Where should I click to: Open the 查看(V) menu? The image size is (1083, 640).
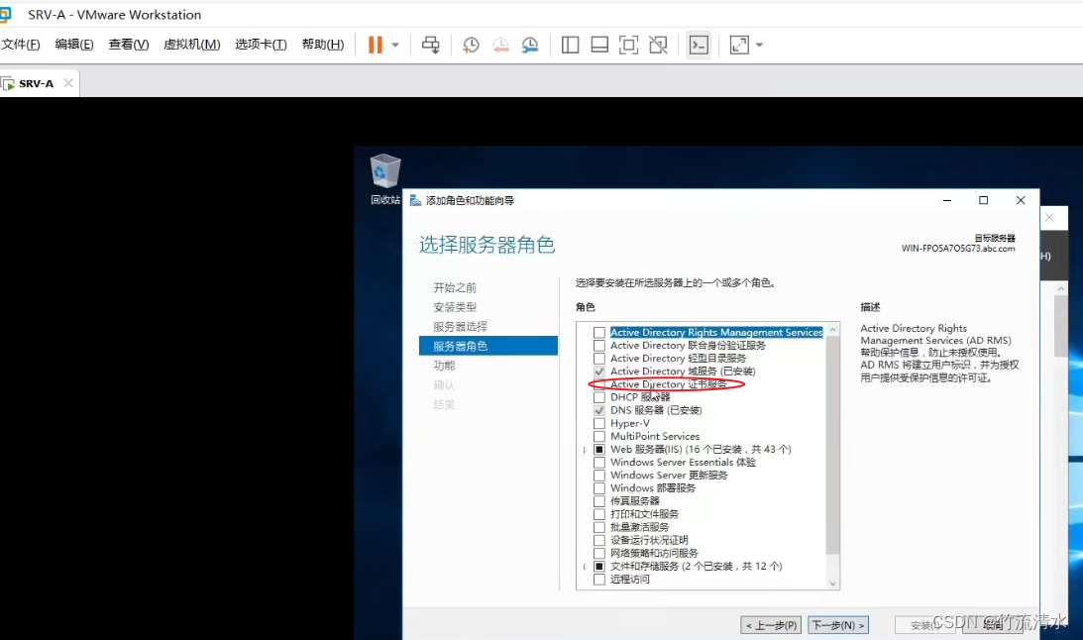[129, 45]
